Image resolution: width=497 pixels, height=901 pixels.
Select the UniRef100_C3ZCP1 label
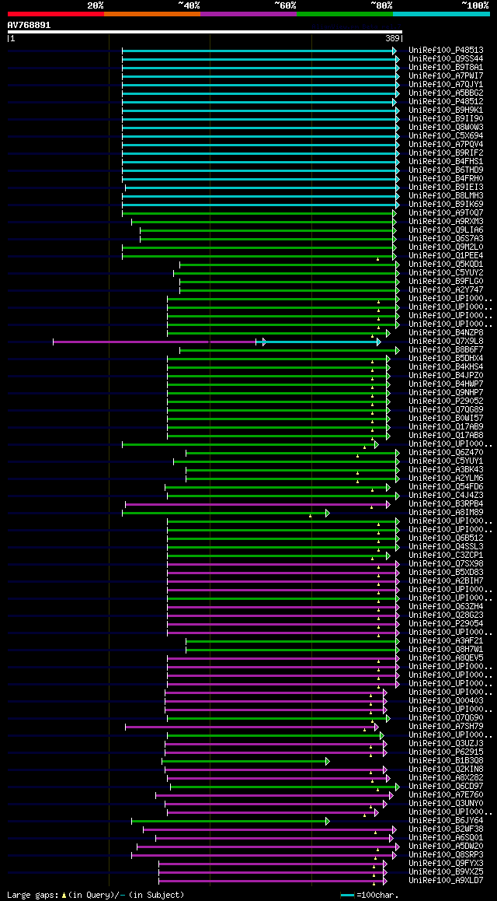coord(446,555)
